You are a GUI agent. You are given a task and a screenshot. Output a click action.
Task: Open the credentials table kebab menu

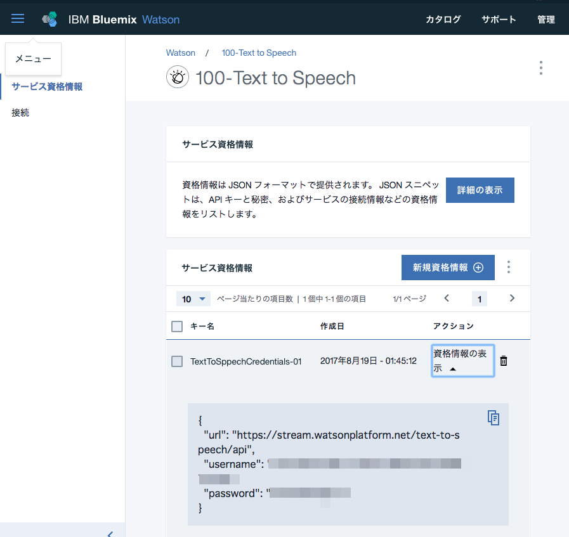508,267
